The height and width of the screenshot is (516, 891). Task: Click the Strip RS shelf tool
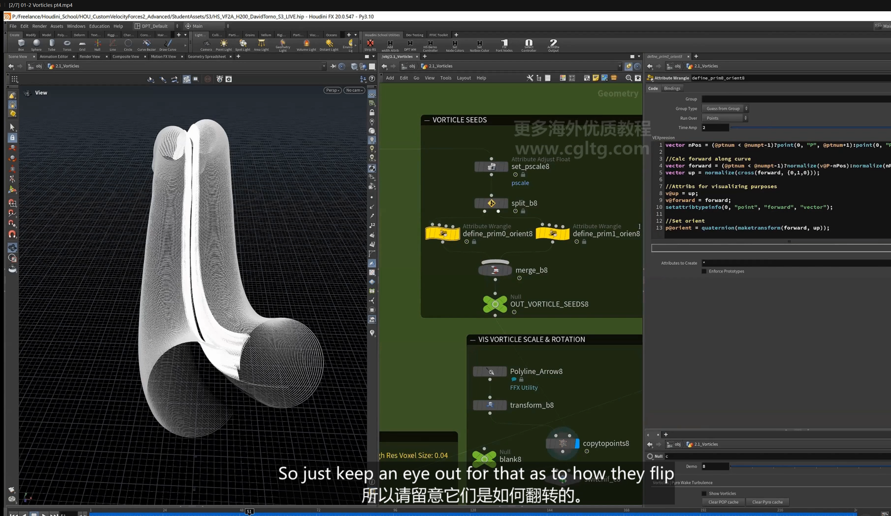pyautogui.click(x=370, y=44)
